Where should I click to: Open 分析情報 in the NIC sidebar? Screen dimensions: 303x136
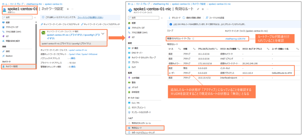click(134, 78)
